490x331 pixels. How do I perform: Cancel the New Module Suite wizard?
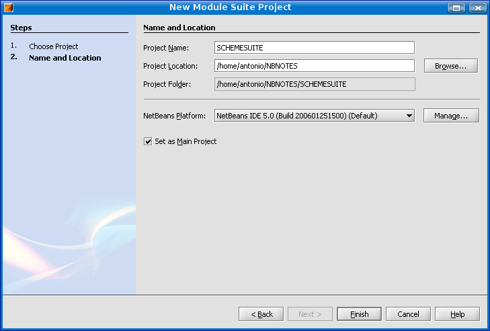coord(408,314)
